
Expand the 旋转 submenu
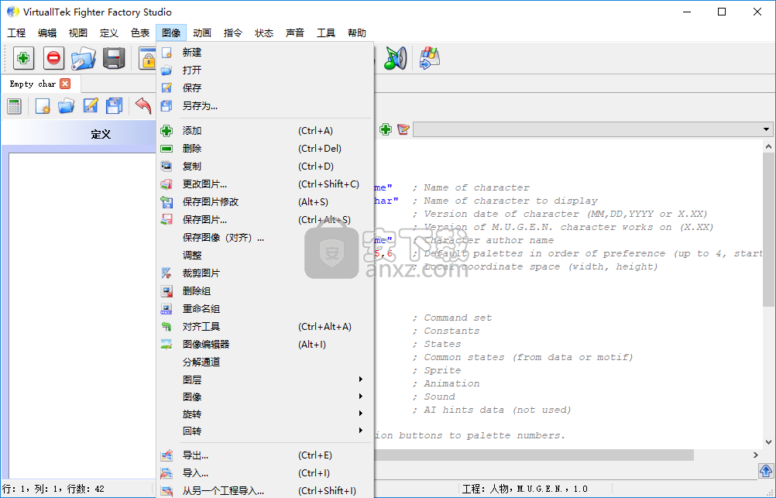tap(265, 414)
